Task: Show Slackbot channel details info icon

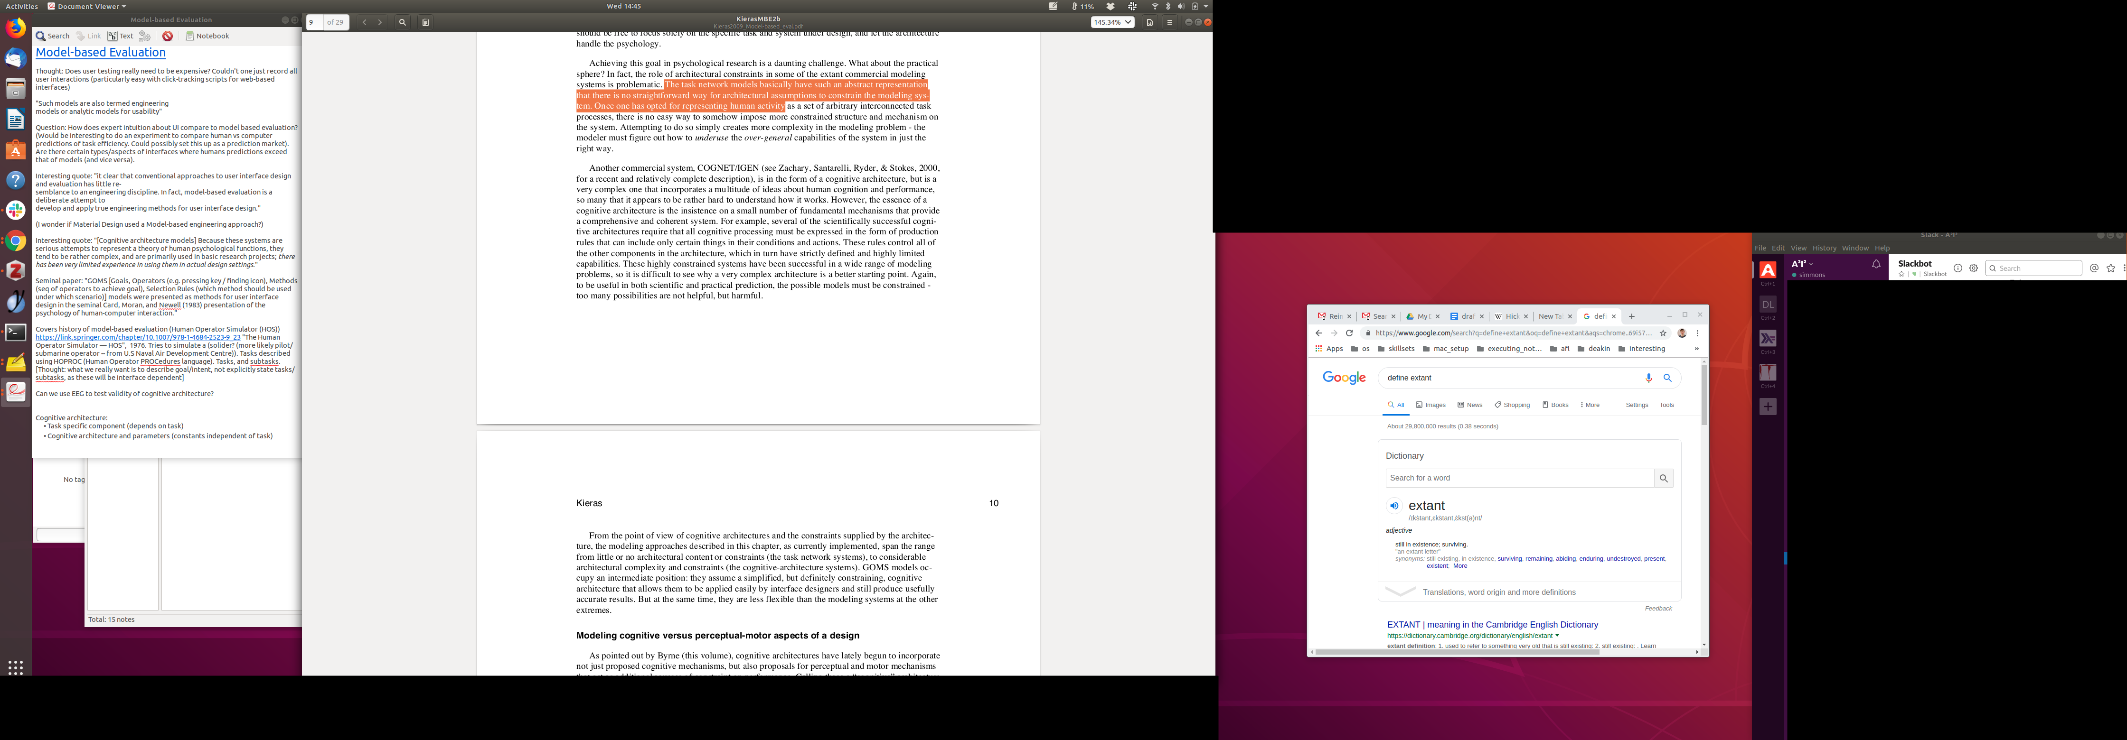Action: [1957, 268]
